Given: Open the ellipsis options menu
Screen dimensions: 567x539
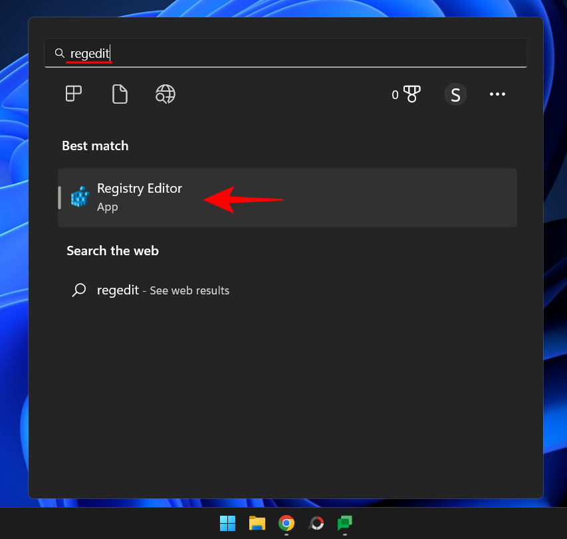Looking at the screenshot, I should click(x=497, y=94).
